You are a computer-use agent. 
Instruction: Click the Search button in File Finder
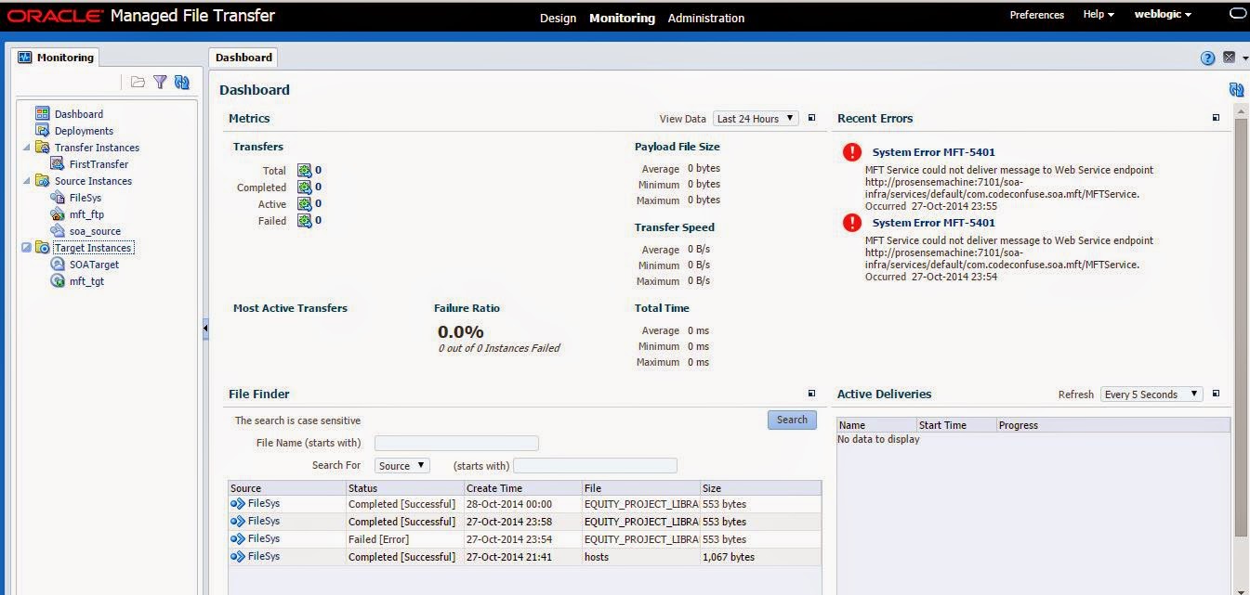point(792,420)
